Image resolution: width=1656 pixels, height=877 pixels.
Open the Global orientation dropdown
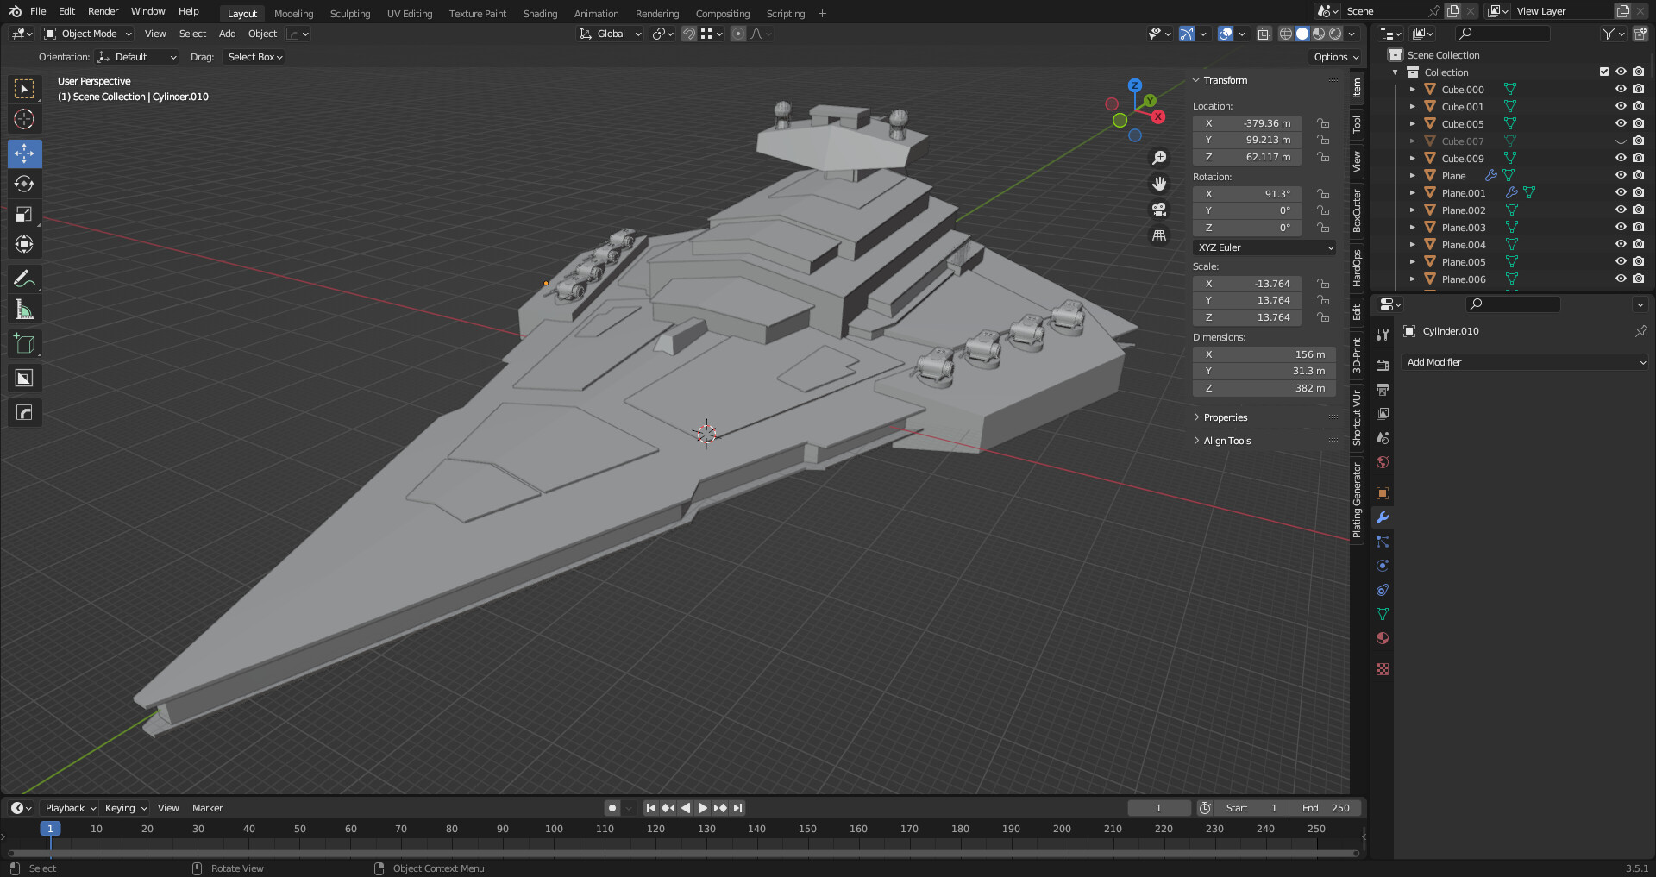(x=611, y=34)
